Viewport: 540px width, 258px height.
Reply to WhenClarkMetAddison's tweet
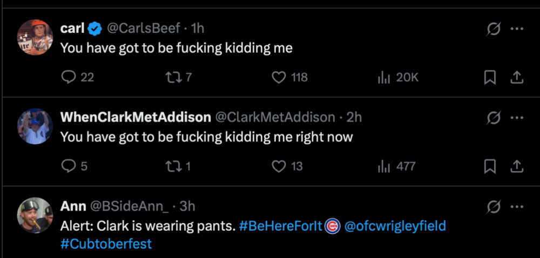coord(69,166)
